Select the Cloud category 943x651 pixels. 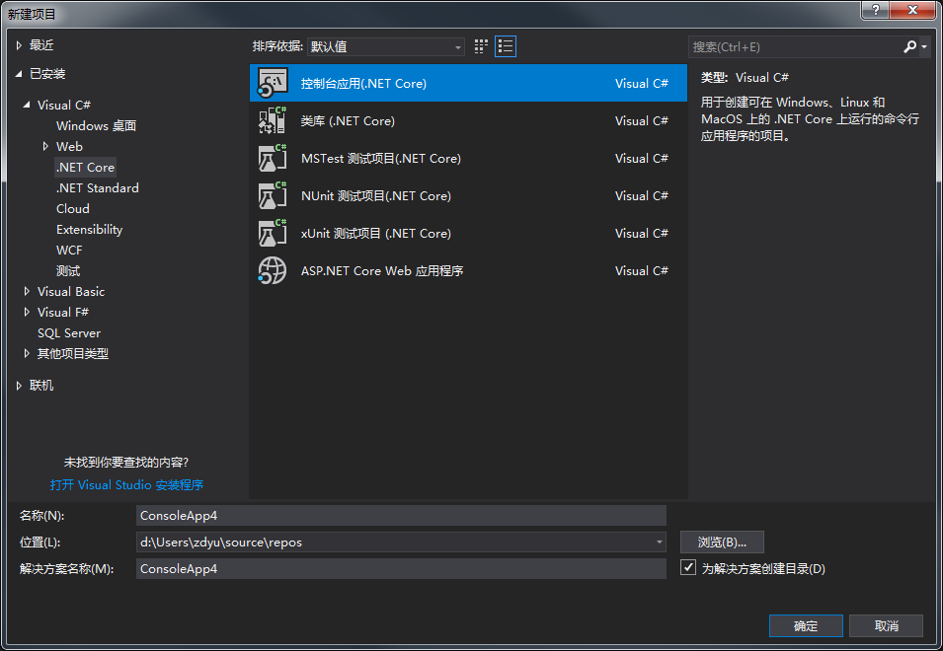(x=73, y=208)
